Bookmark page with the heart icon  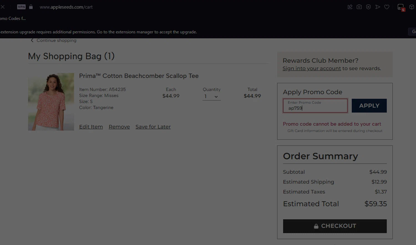click(x=387, y=7)
